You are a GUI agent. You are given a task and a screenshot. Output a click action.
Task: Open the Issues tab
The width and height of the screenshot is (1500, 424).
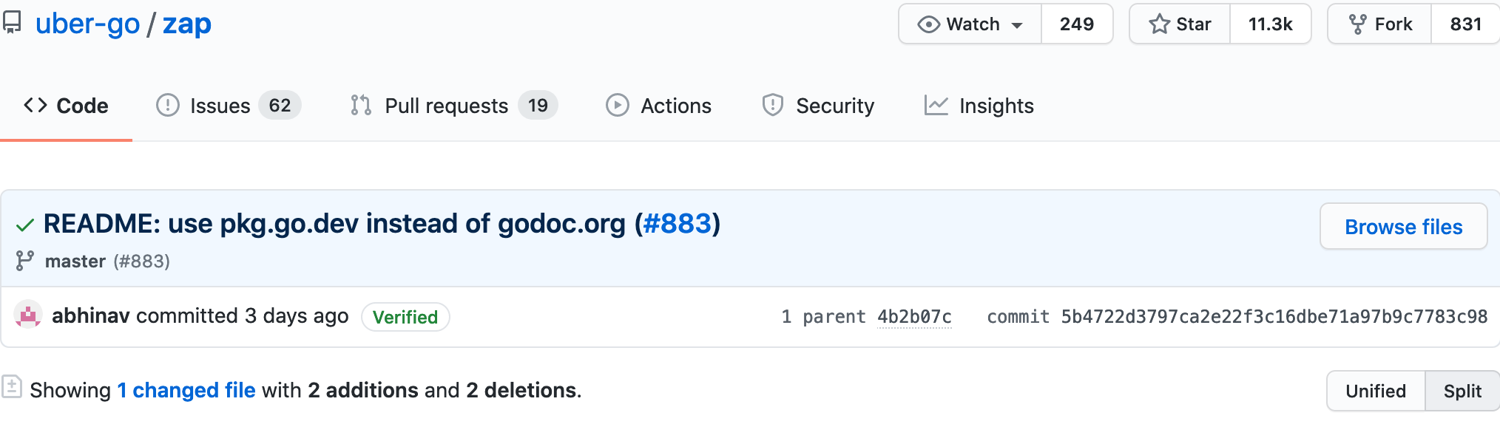(228, 106)
